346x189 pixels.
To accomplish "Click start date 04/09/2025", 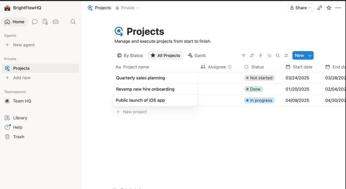I will coord(297,100).
